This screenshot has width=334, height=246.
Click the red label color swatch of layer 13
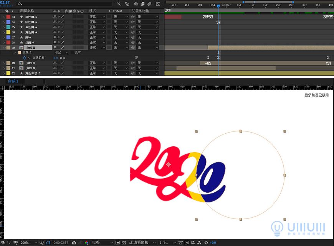(8, 17)
